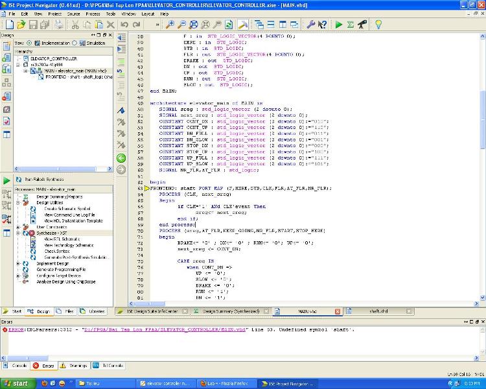The image size is (486, 389).
Task: Click the binoculars find icon in toolbar
Action: tap(362, 25)
